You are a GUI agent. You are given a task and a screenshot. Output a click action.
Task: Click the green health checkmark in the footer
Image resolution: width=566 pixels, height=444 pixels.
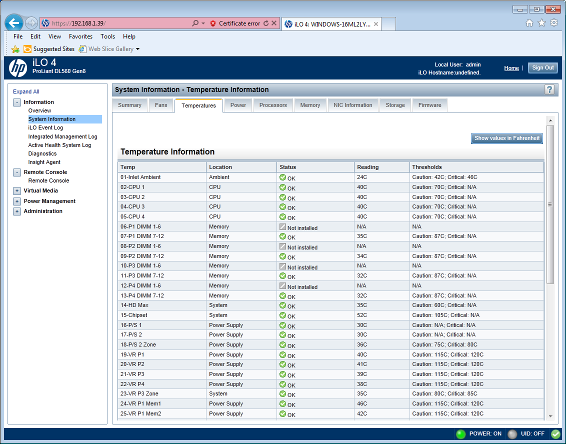click(555, 434)
